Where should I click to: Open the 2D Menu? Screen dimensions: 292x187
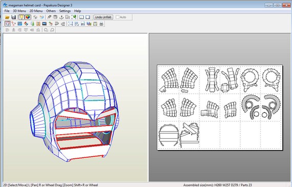(x=36, y=11)
